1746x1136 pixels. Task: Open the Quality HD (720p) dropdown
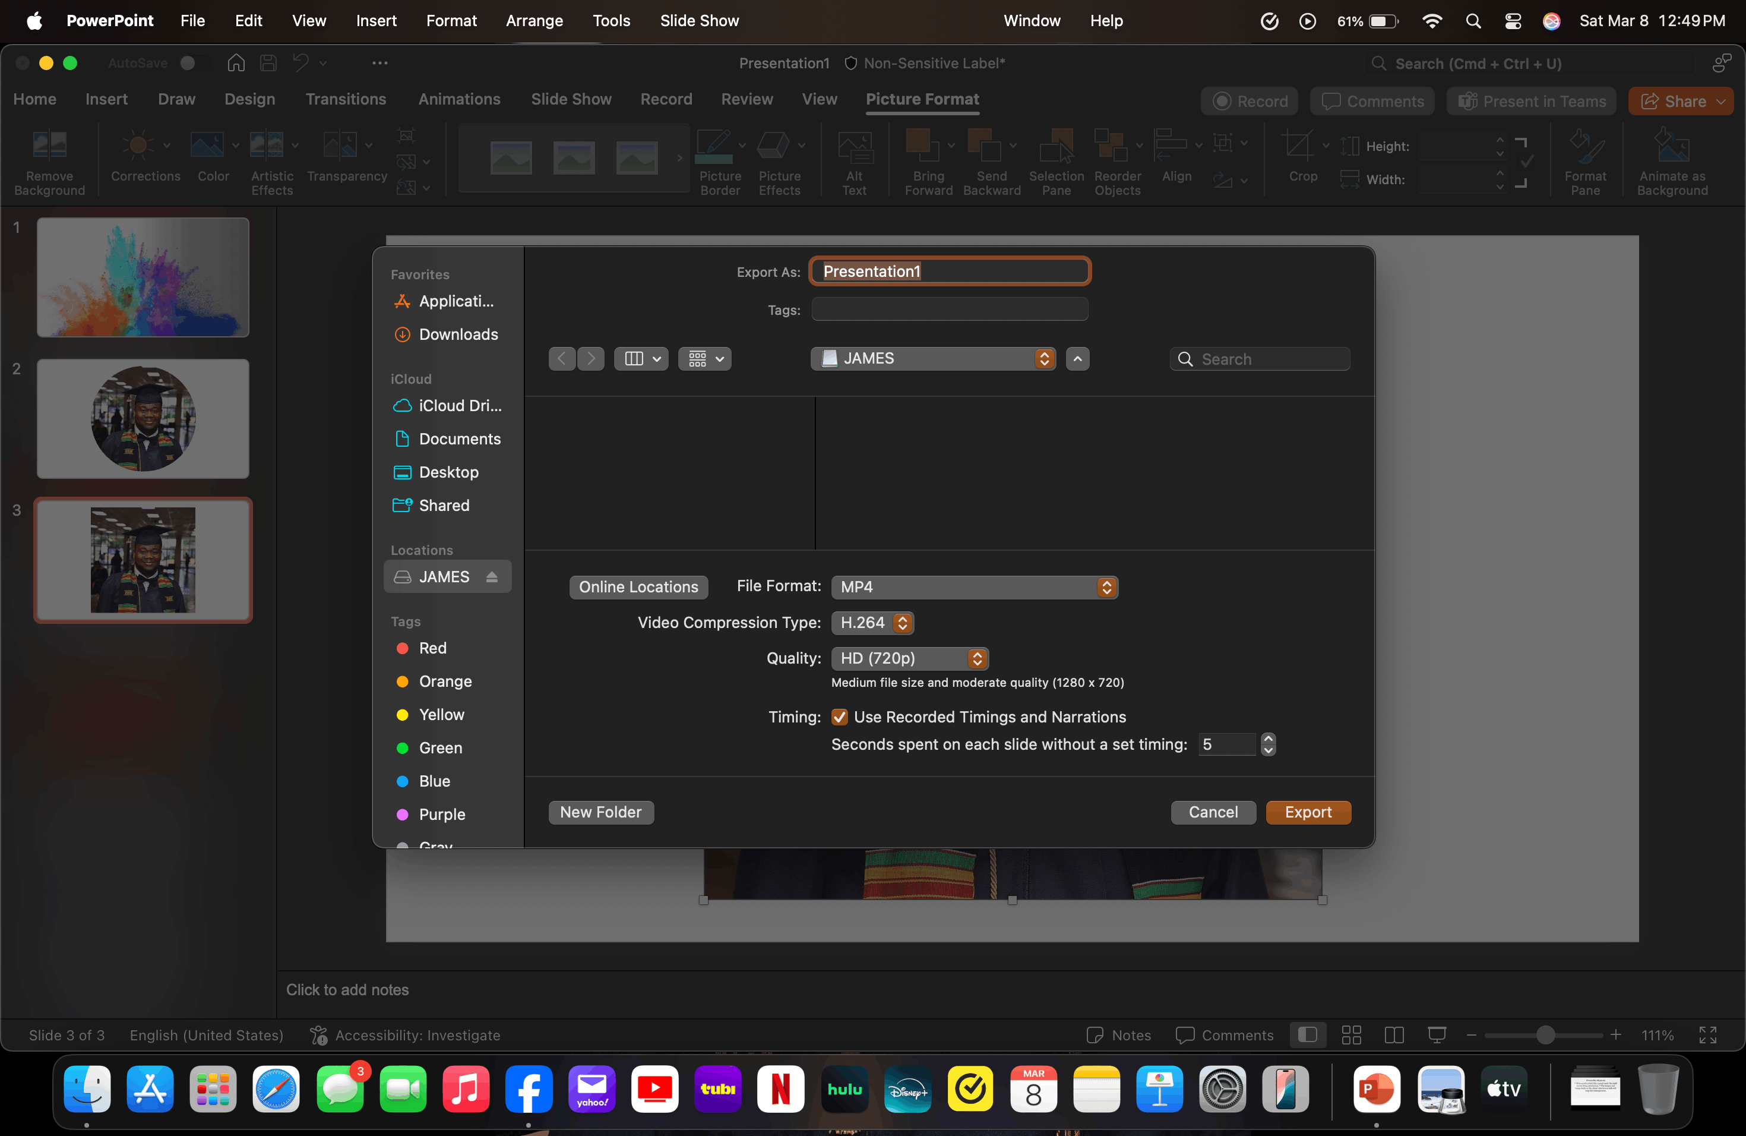tap(909, 658)
